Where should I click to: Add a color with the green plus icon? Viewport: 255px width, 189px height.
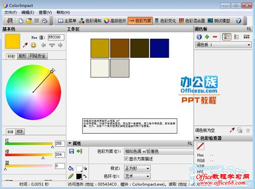click(x=207, y=37)
